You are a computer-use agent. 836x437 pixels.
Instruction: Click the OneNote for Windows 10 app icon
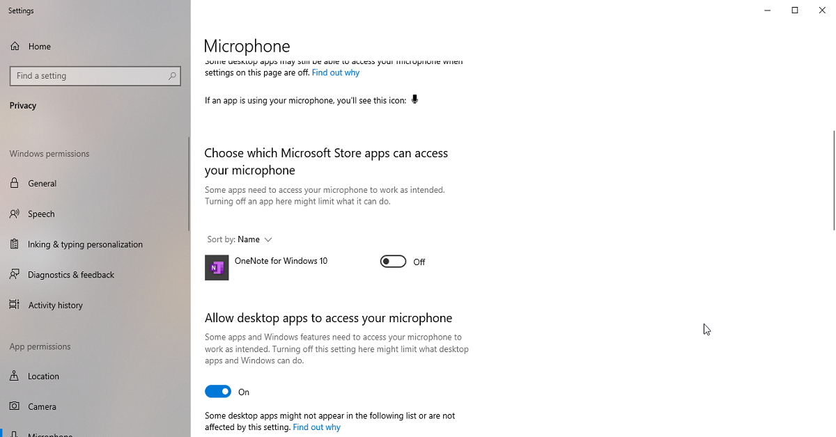[216, 267]
